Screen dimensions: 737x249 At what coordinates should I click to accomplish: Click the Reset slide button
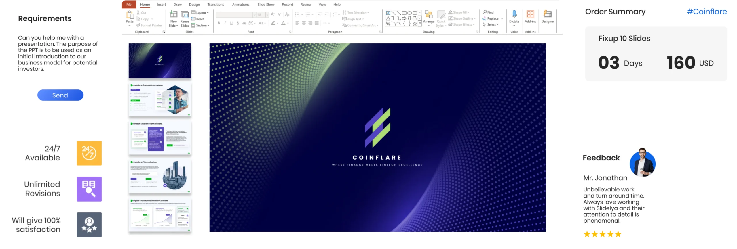(x=197, y=19)
